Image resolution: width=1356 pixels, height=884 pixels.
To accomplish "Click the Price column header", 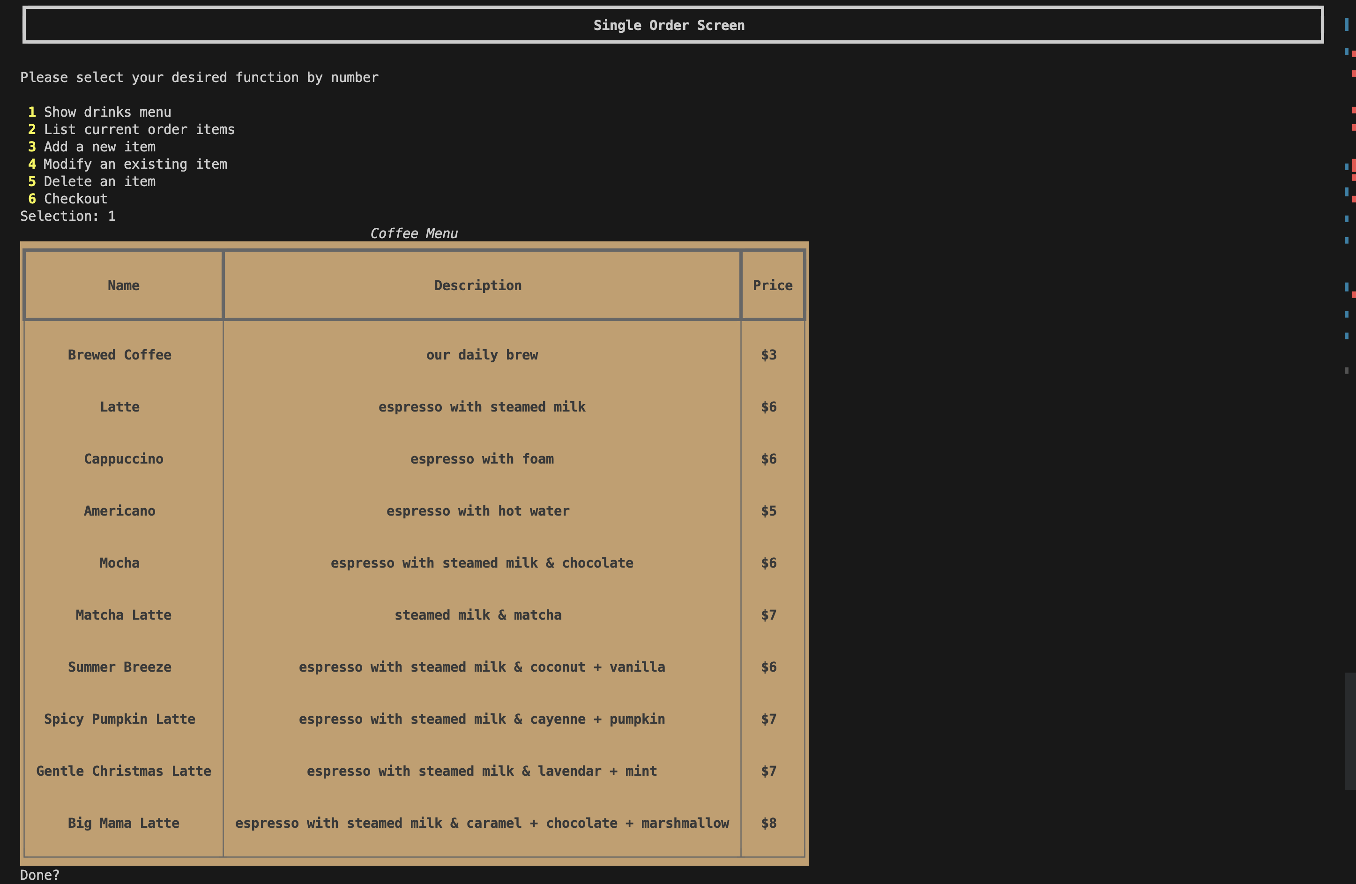I will click(772, 285).
